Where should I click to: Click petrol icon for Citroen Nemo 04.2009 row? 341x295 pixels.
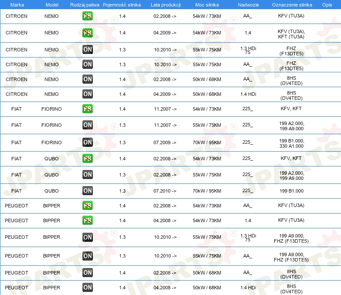87,33
